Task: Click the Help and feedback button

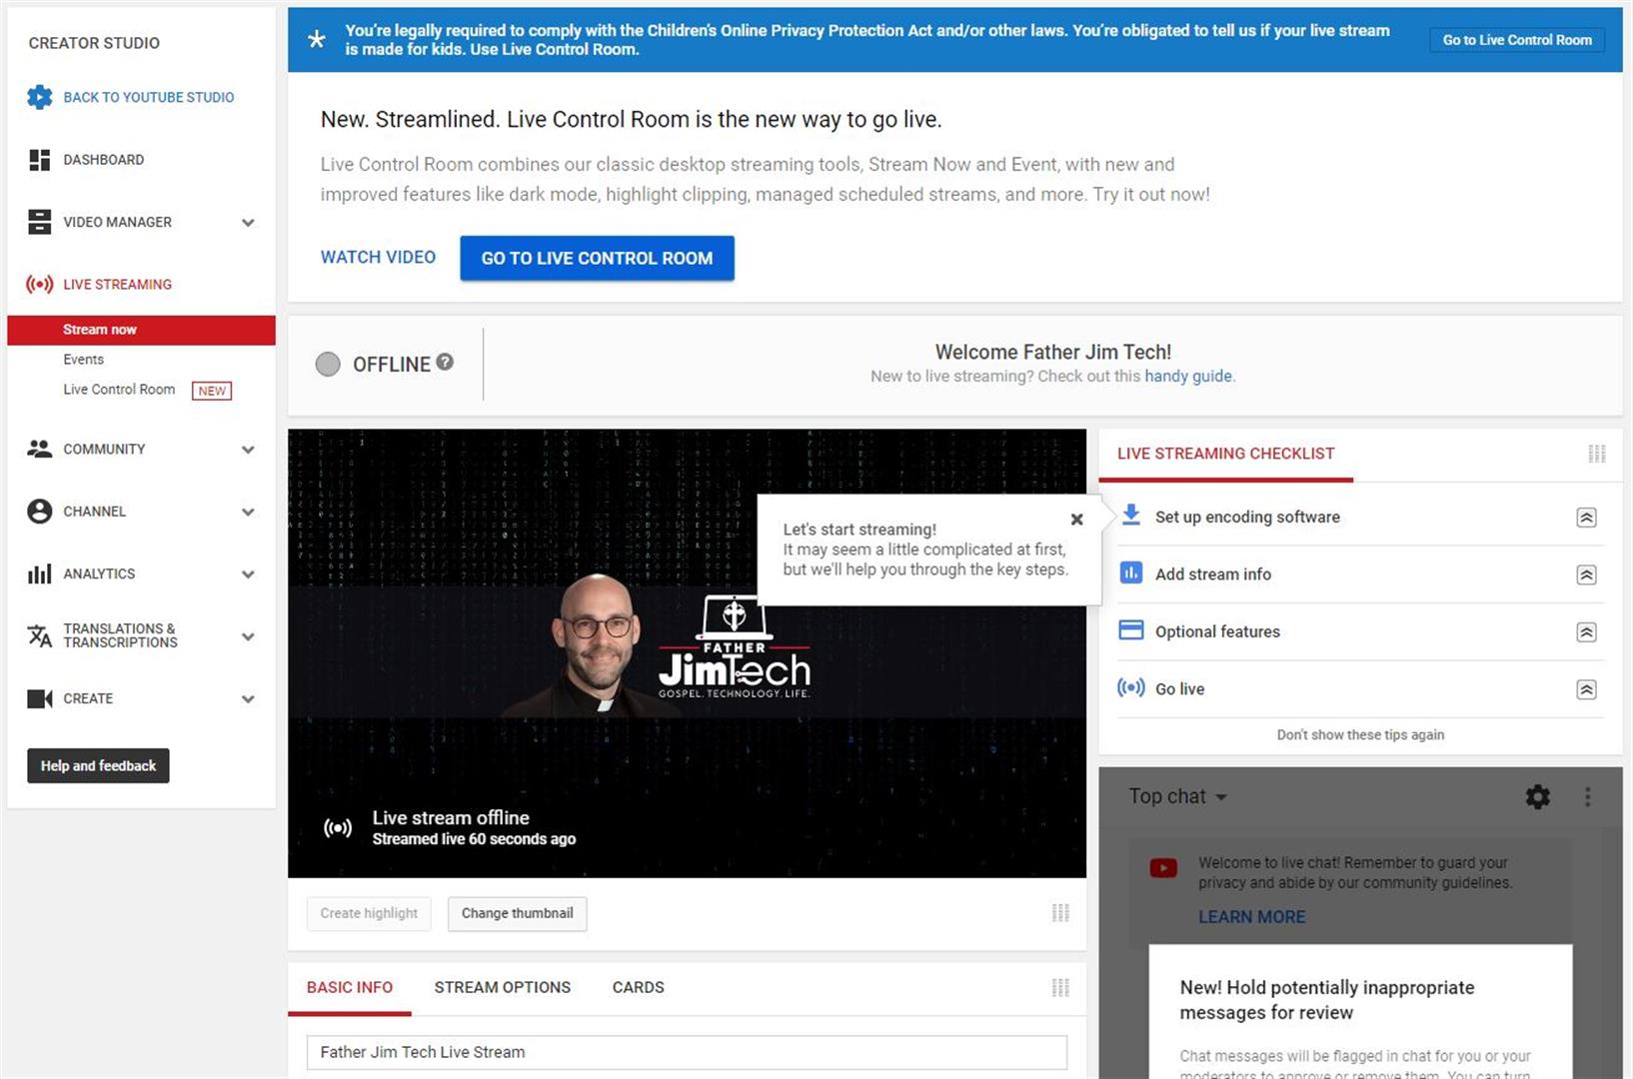Action: 98,766
